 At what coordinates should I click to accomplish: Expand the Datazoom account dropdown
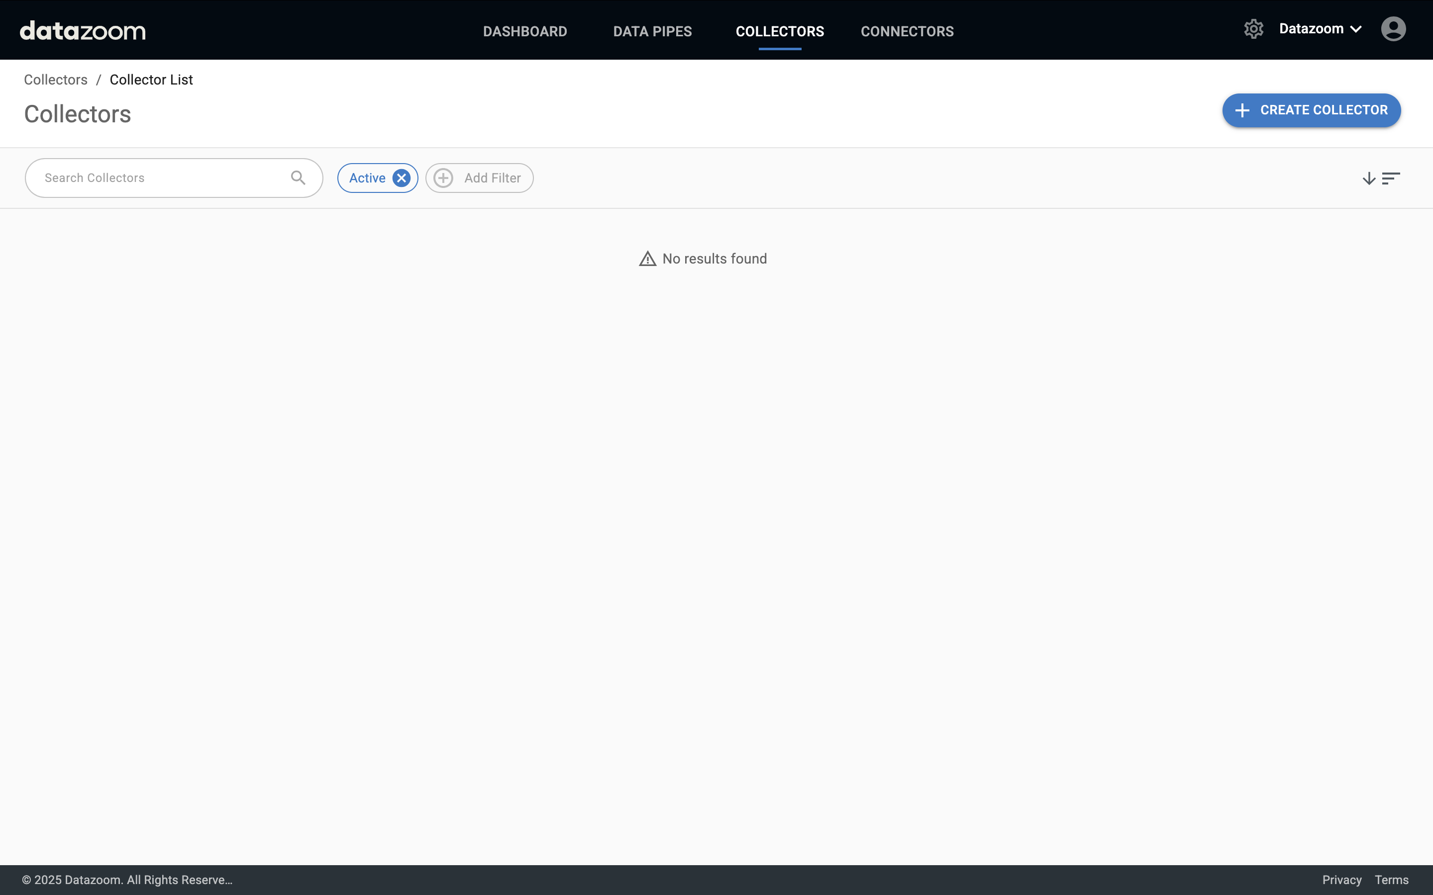coord(1321,29)
